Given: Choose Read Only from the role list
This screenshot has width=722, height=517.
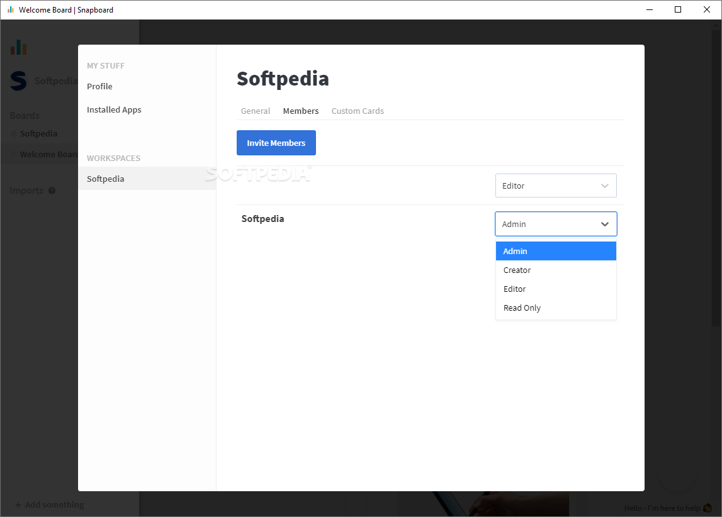Looking at the screenshot, I should click(556, 308).
